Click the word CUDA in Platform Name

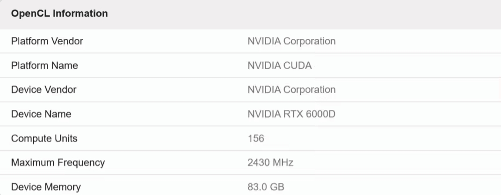(x=298, y=65)
